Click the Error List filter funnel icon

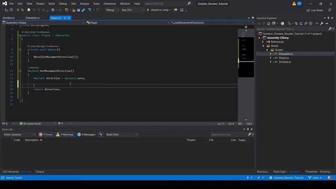click(101, 134)
